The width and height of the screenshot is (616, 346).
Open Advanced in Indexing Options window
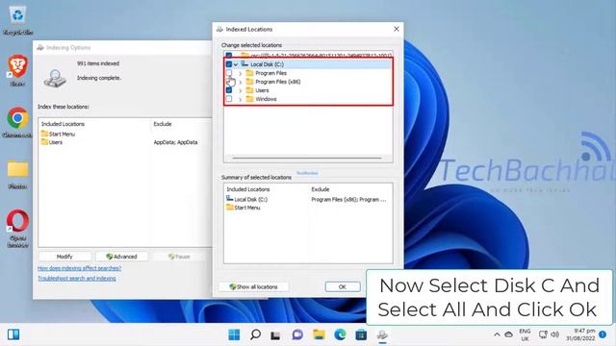tap(122, 257)
